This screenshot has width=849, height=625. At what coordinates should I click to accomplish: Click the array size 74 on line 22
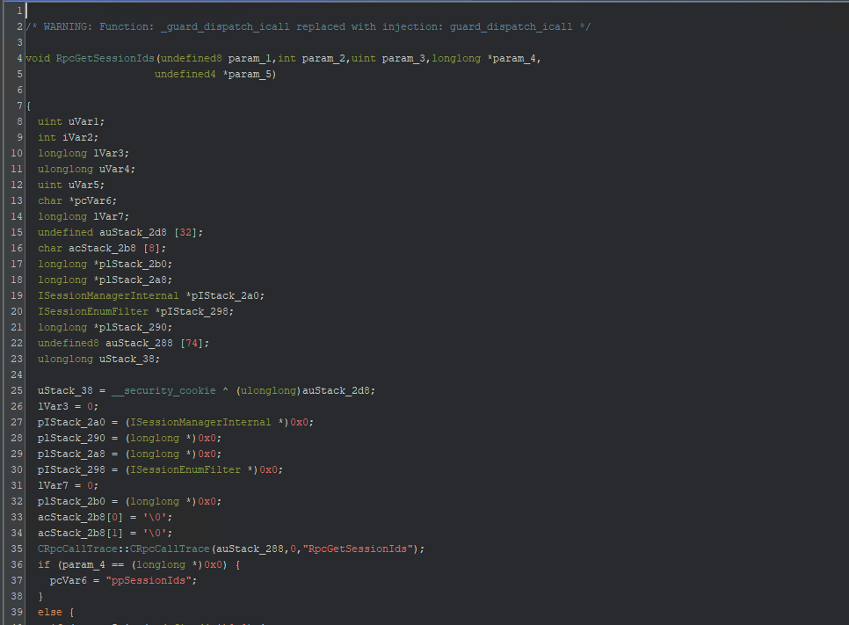(x=191, y=343)
